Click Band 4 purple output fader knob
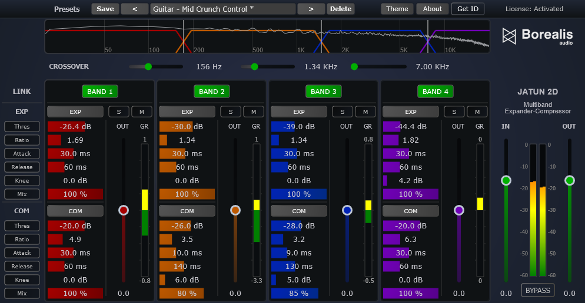 coord(459,210)
